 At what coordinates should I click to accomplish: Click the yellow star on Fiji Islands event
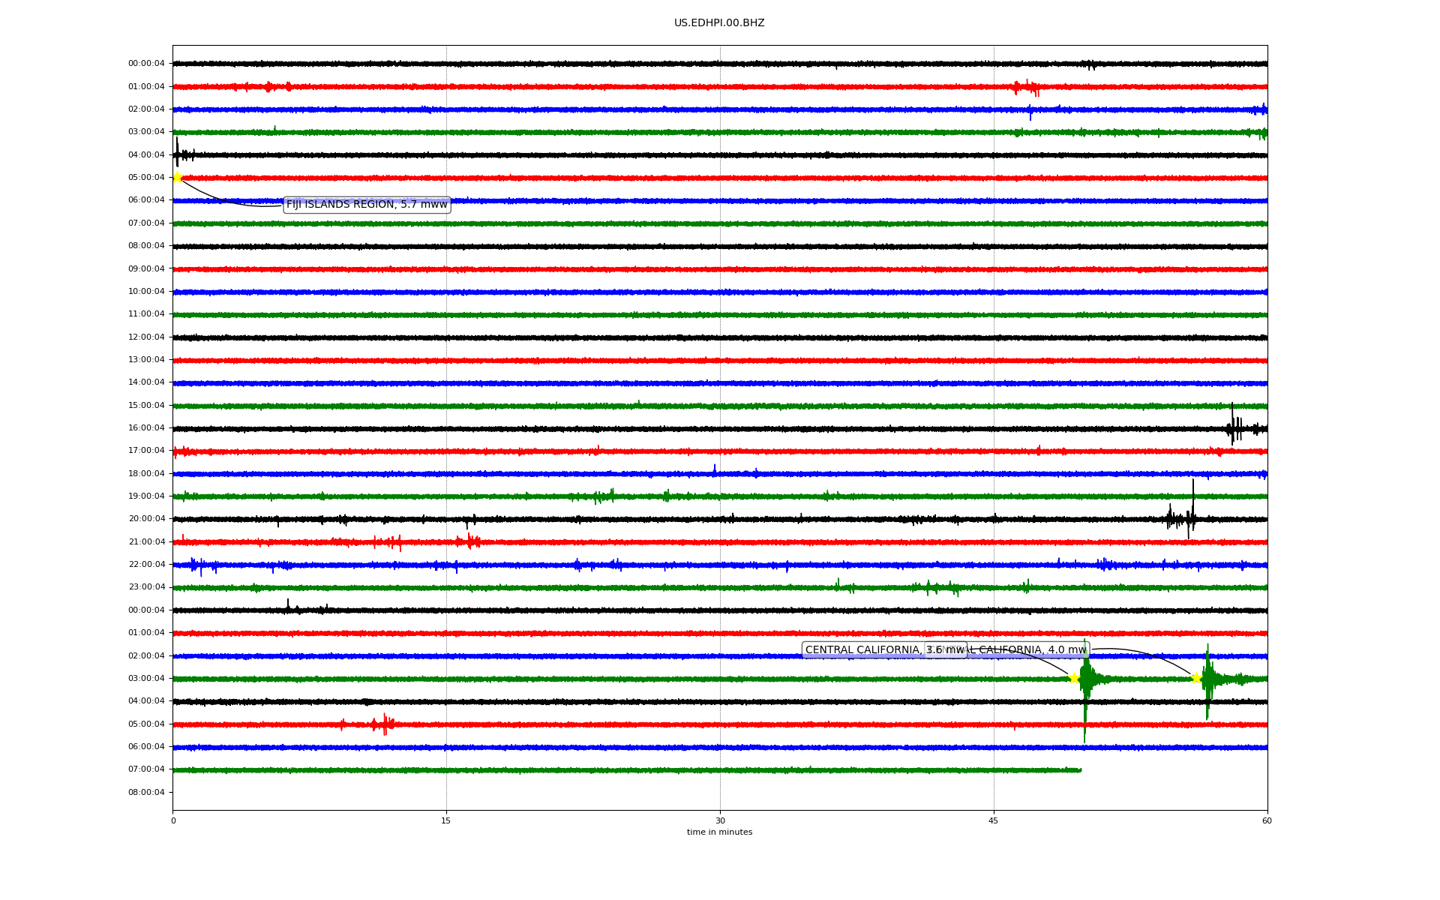[177, 177]
